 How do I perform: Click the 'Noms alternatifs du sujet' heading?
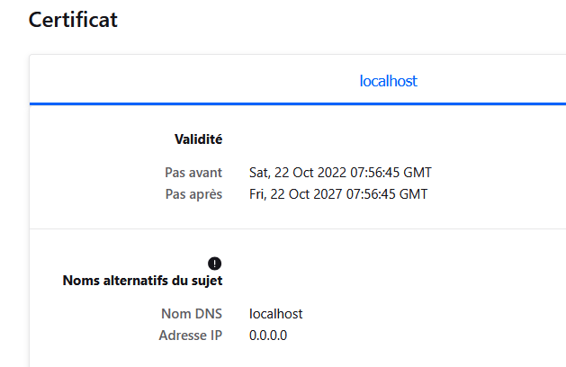point(142,281)
